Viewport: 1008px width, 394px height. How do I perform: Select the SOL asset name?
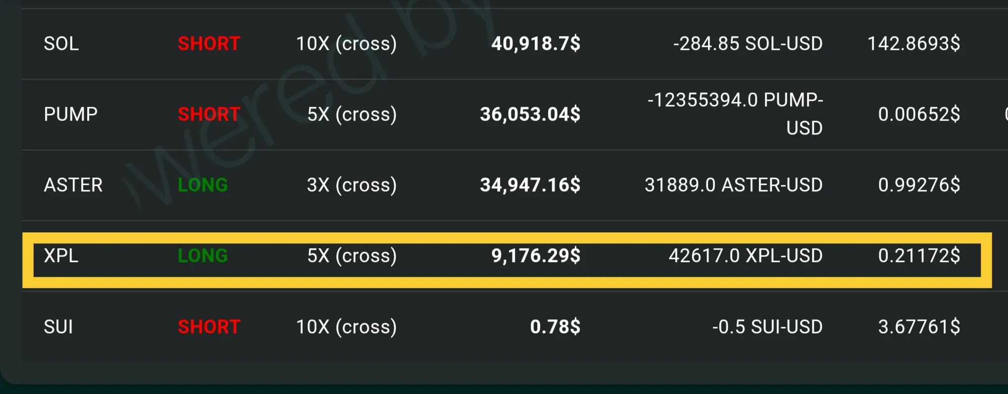coord(61,44)
